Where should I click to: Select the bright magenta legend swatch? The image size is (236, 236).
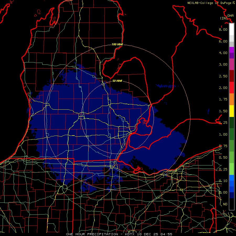coord(232,50)
